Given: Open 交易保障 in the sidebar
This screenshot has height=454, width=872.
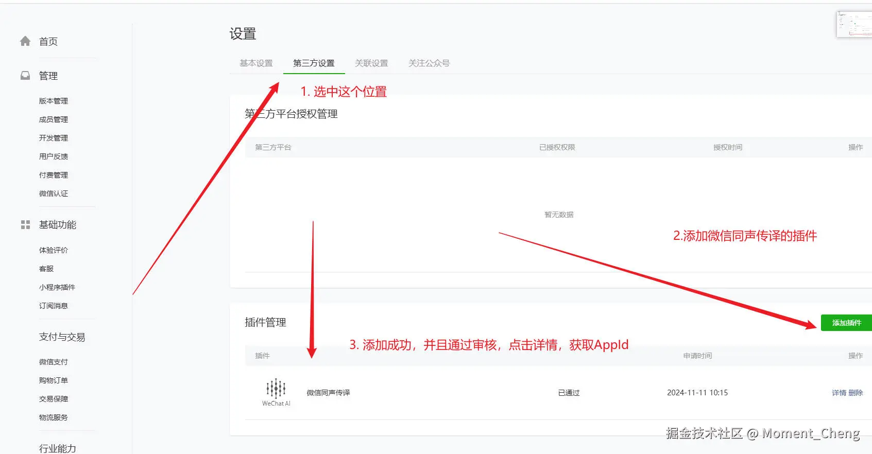Looking at the screenshot, I should point(54,399).
